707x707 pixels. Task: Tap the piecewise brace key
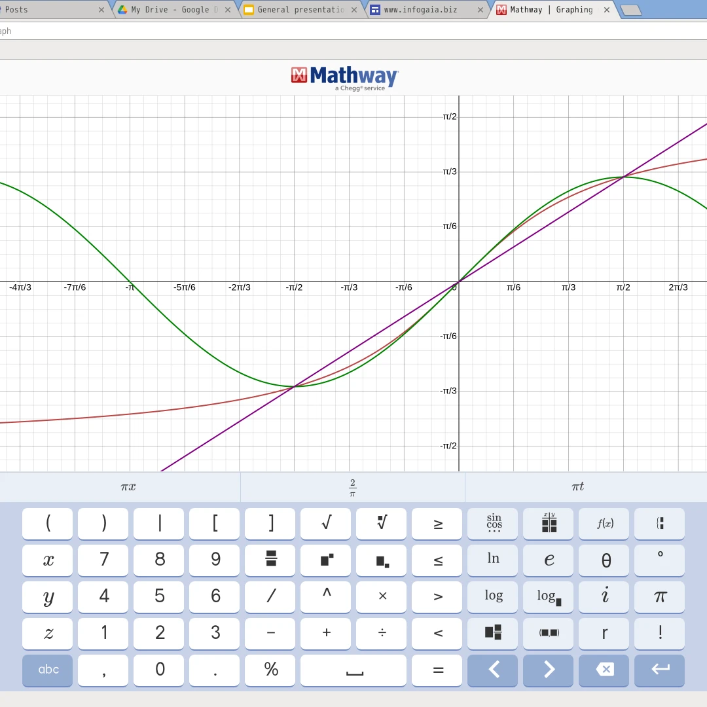point(659,524)
